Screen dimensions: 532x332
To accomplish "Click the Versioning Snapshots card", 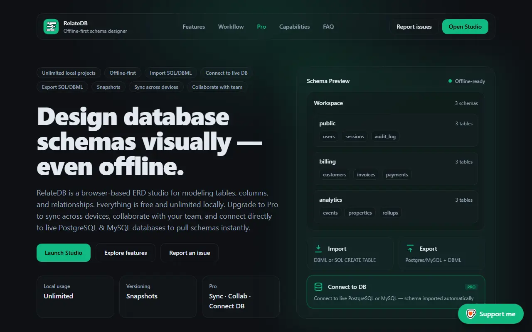I will pos(158,297).
